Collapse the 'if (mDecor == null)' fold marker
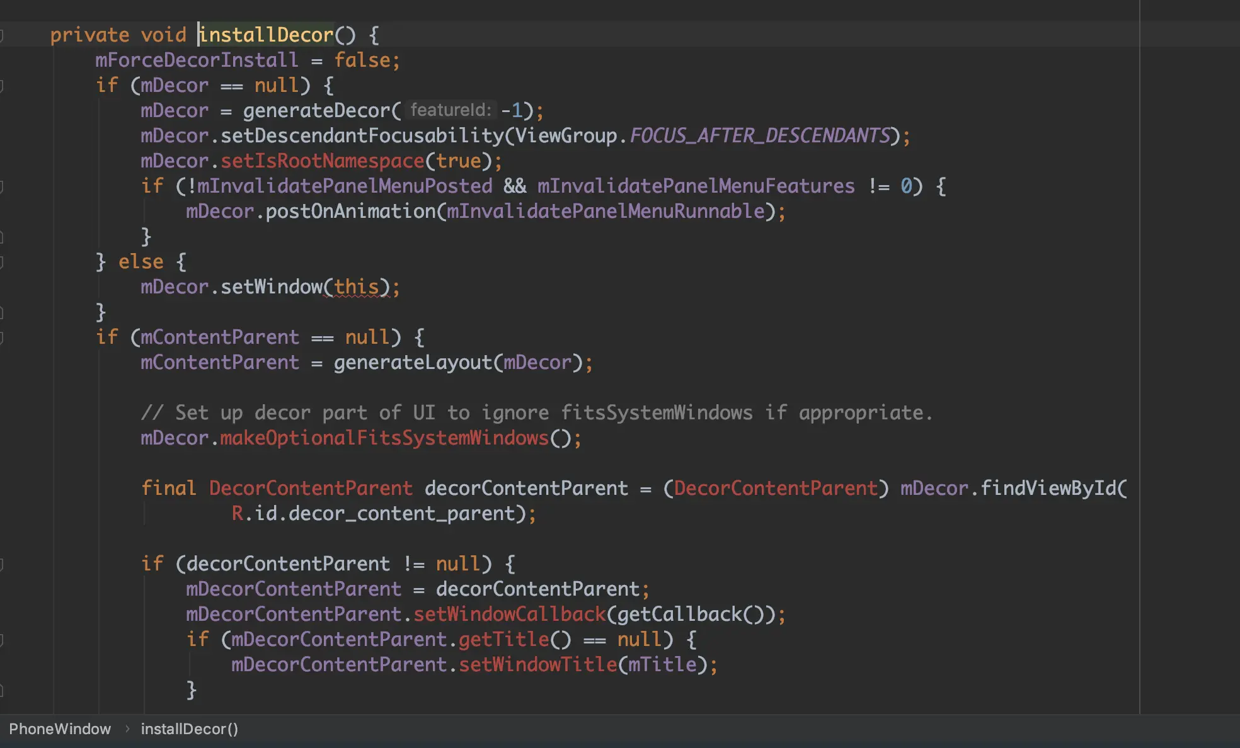Screen dimensions: 1240x748 pyautogui.click(x=2, y=86)
